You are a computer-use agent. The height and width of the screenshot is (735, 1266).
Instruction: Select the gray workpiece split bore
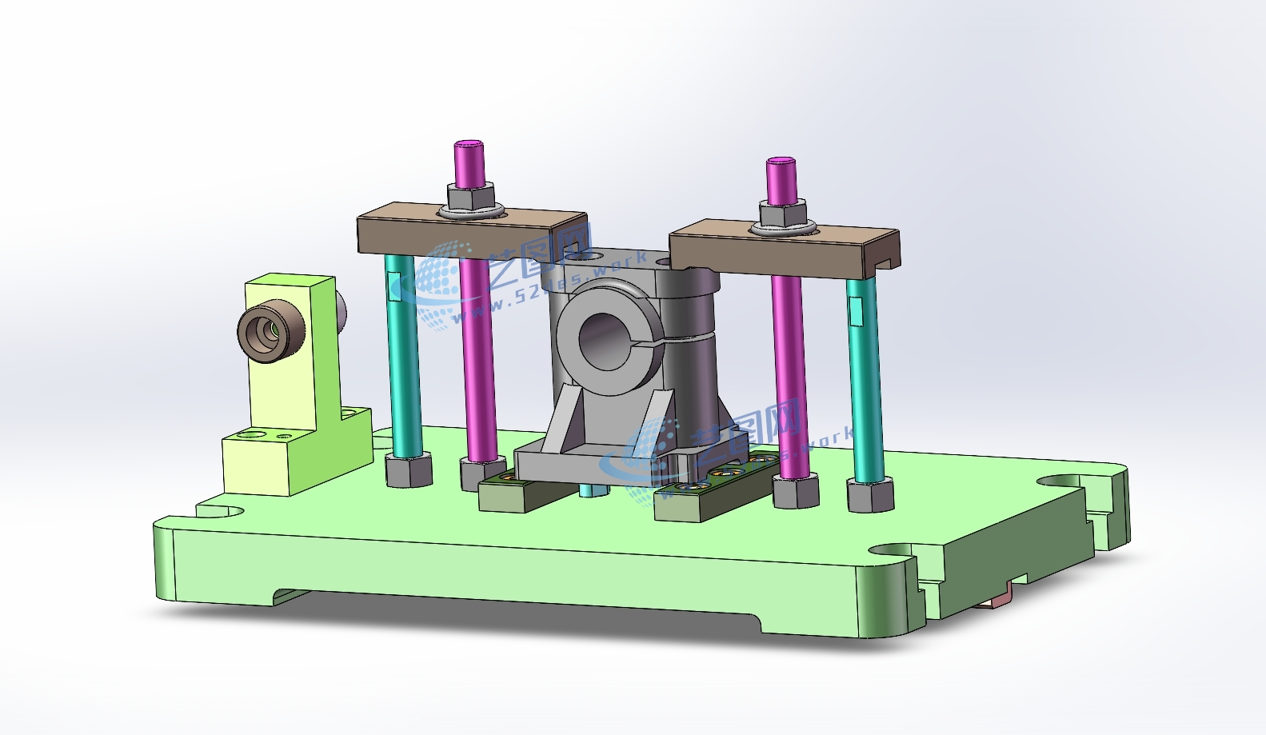tap(605, 341)
